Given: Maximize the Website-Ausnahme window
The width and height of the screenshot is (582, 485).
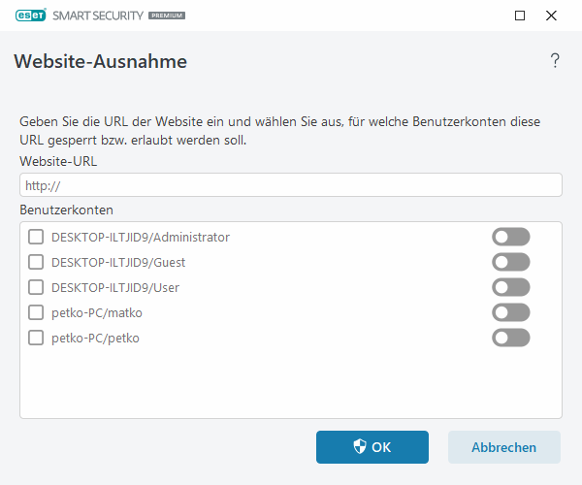Looking at the screenshot, I should point(519,16).
